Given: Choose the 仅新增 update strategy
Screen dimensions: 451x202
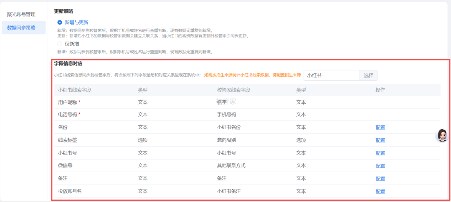Looking at the screenshot, I should click(x=60, y=44).
